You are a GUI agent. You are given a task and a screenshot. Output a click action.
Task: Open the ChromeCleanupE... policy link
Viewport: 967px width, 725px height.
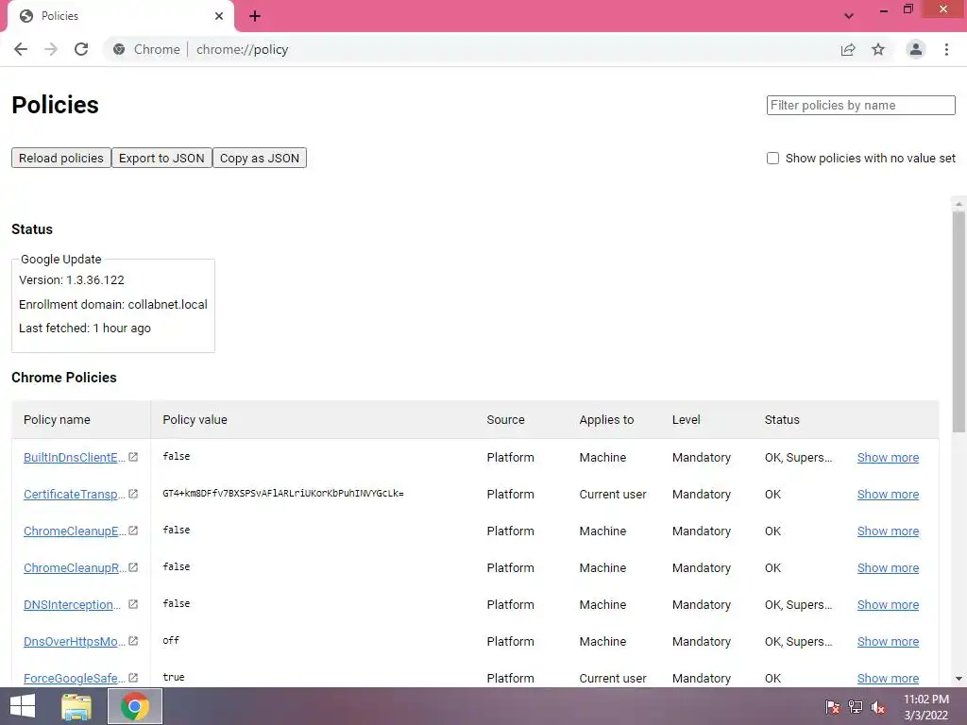(x=74, y=531)
